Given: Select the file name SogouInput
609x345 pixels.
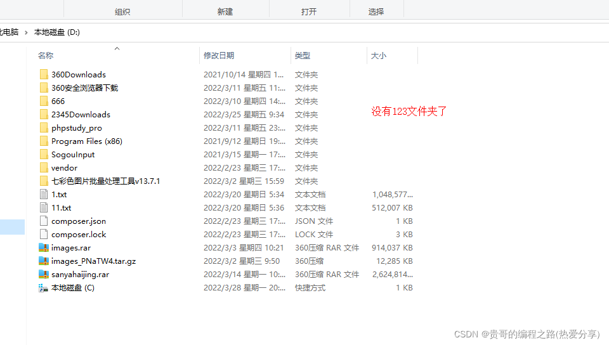Looking at the screenshot, I should coord(73,155).
